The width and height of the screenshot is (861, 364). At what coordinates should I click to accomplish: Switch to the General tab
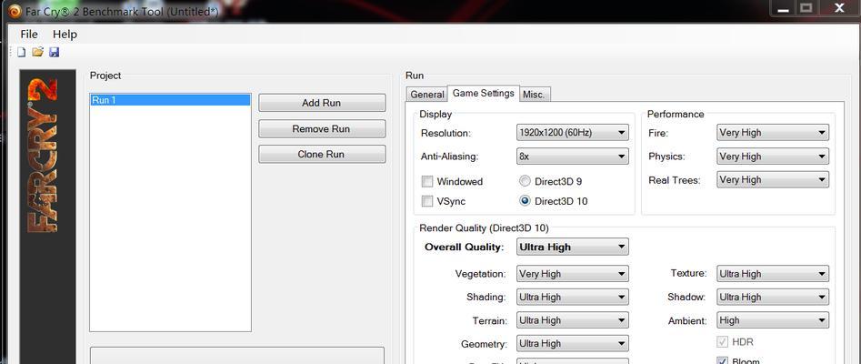coord(426,95)
